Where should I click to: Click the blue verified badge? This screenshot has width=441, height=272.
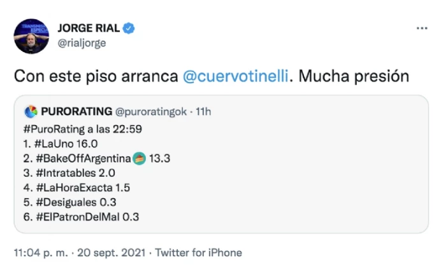coord(128,29)
